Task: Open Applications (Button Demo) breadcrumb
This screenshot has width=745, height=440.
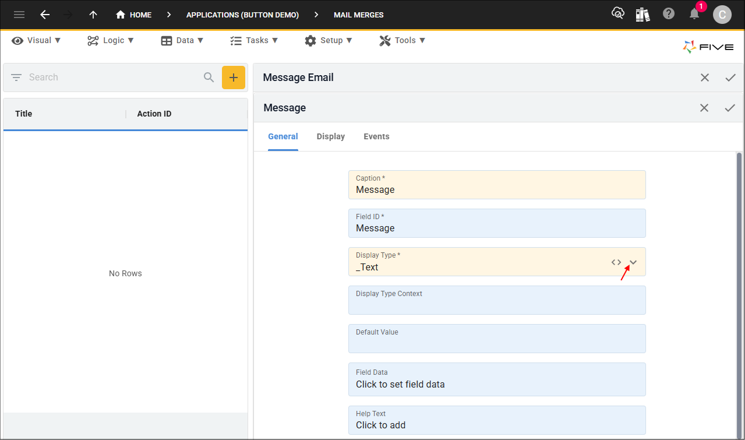Action: 242,15
